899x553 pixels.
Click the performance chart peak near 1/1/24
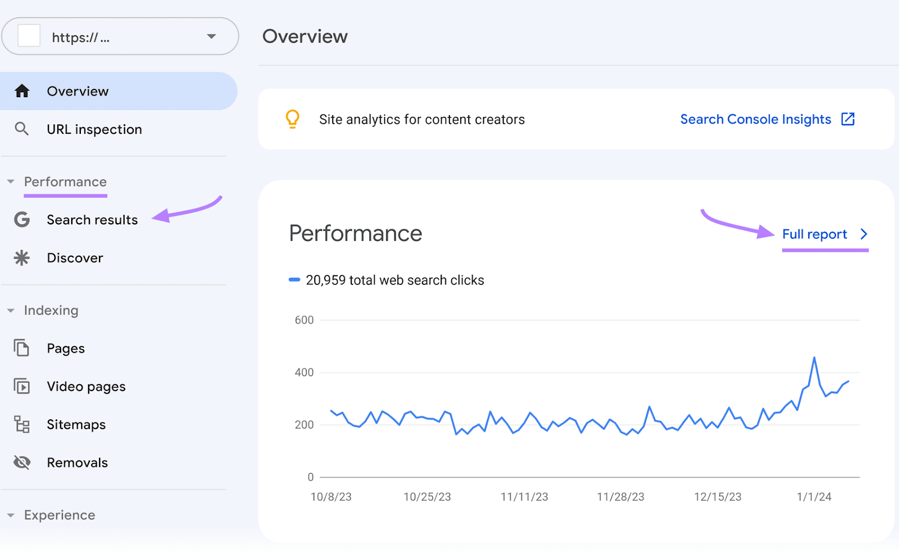[x=815, y=357]
